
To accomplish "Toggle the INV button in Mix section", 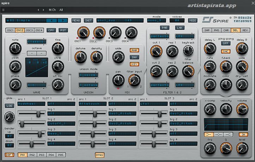I will point(134,57).
